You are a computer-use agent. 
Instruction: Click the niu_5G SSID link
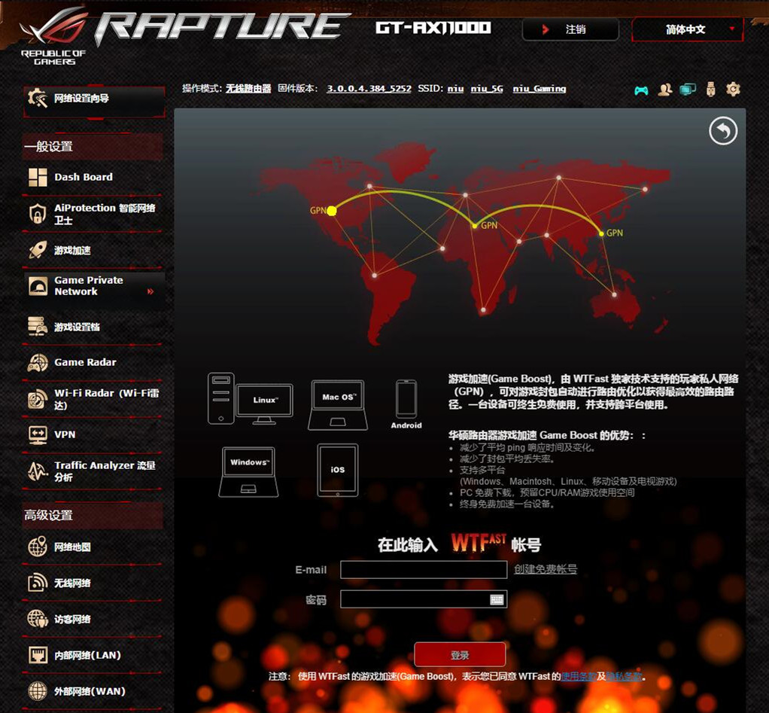487,89
